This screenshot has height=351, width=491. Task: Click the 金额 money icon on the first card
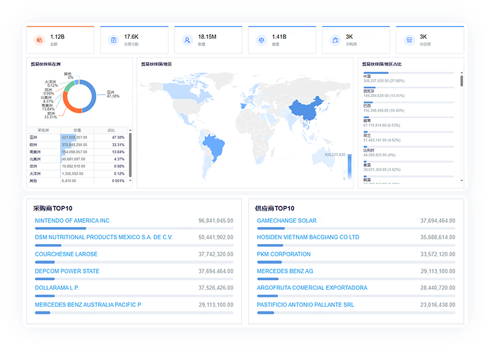39,40
